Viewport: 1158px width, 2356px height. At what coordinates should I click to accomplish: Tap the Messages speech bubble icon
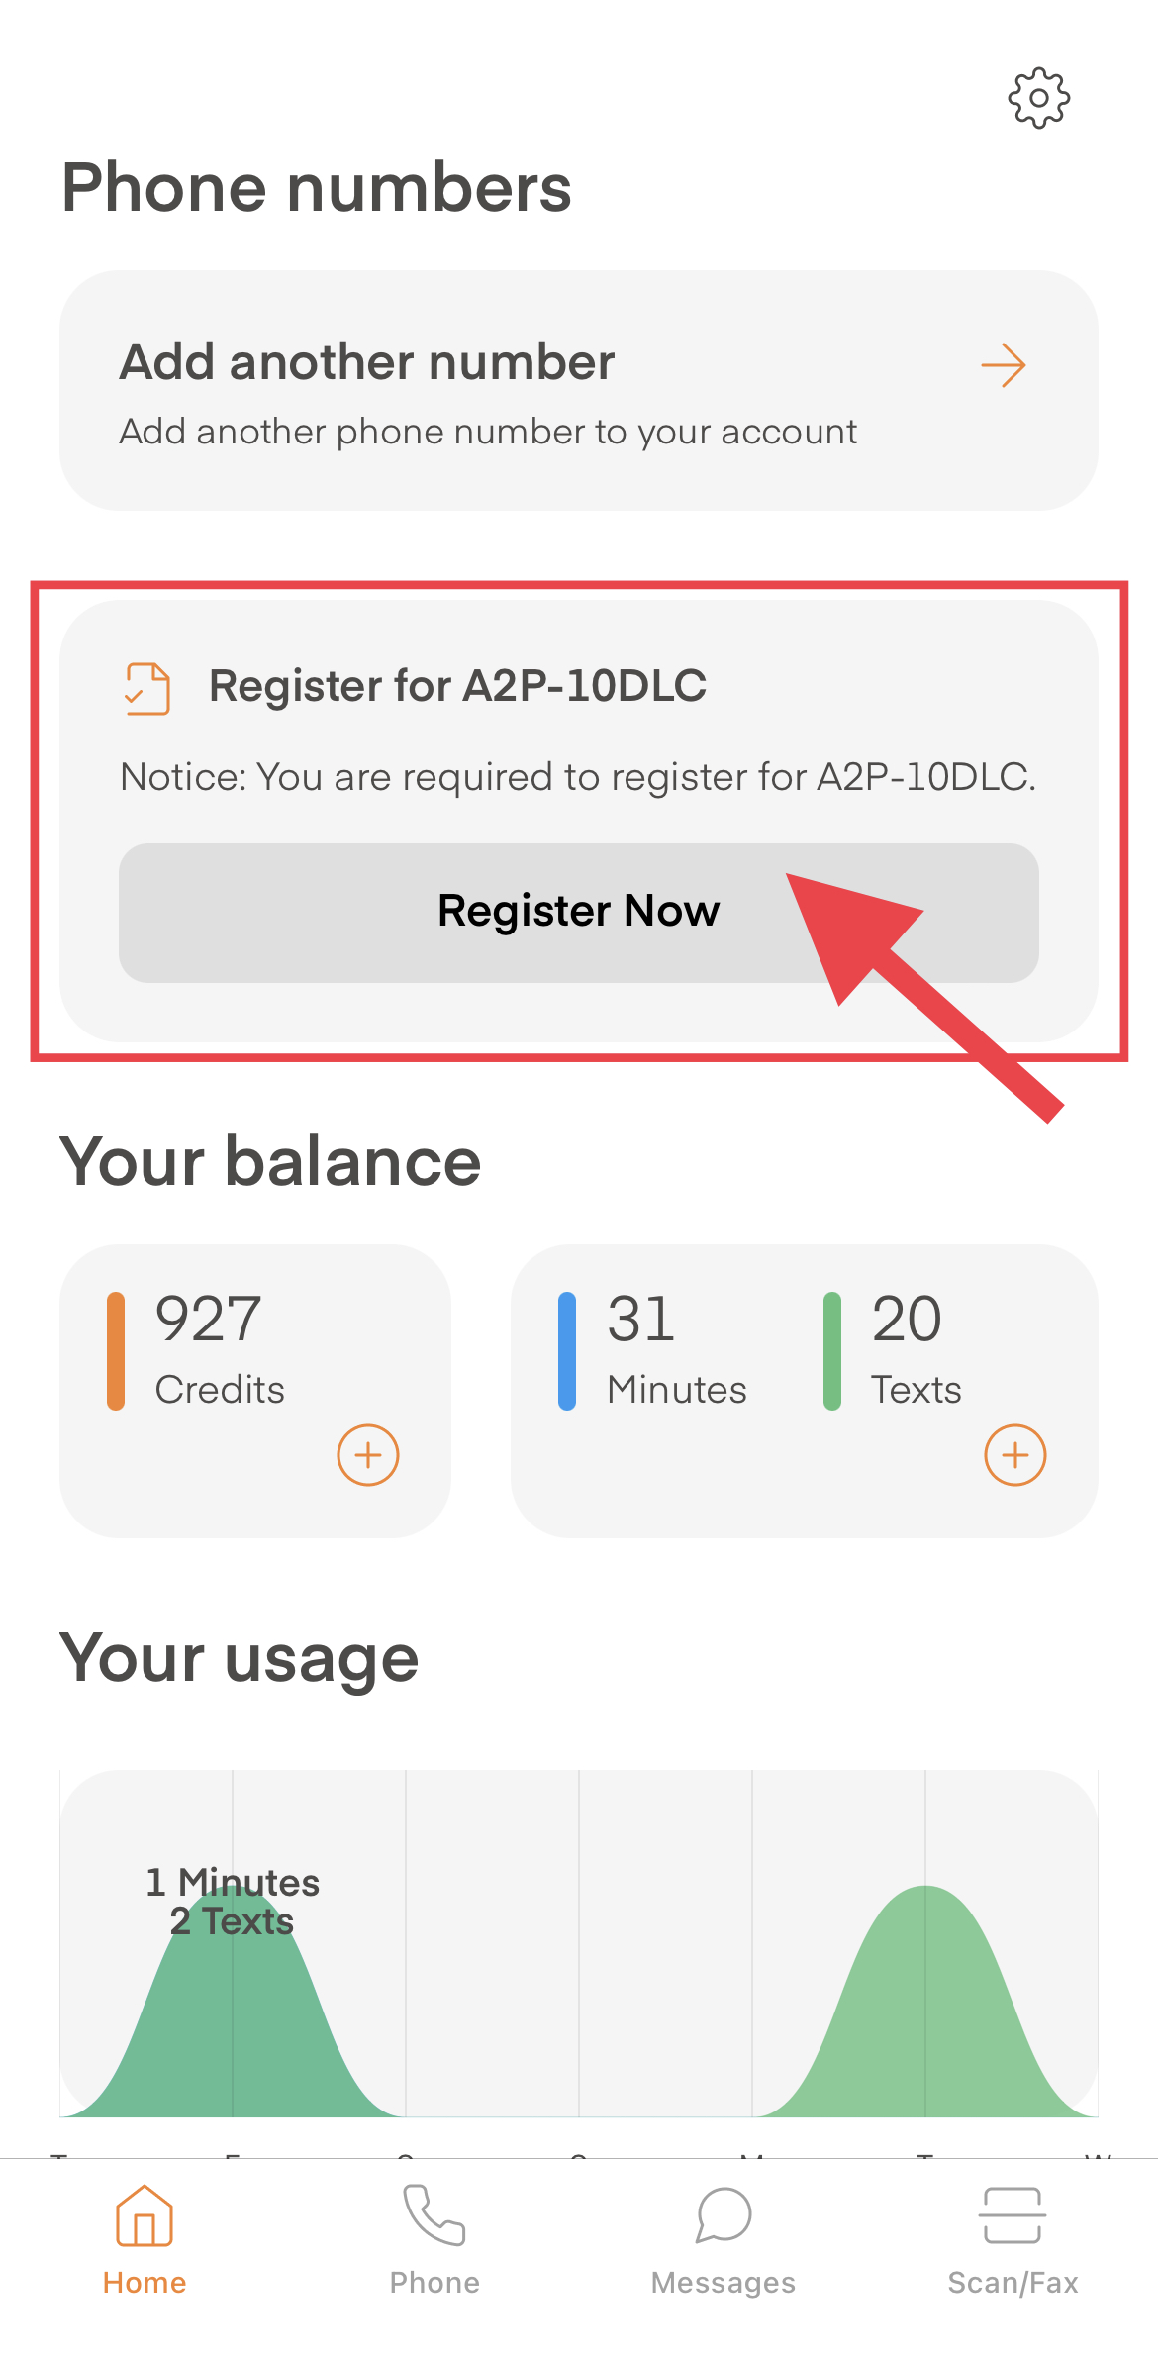tap(724, 2216)
